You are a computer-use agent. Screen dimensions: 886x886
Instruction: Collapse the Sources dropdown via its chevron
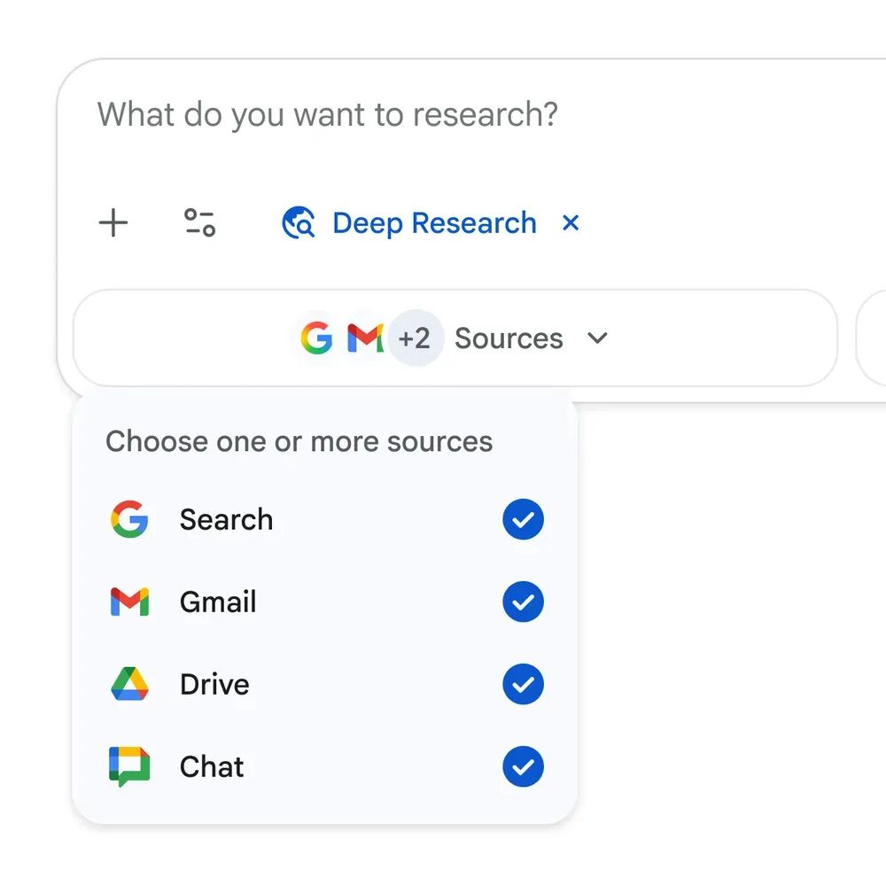tap(596, 338)
